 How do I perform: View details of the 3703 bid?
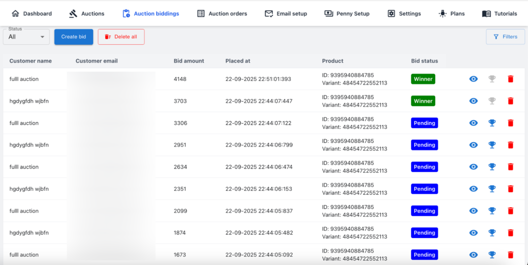point(473,101)
